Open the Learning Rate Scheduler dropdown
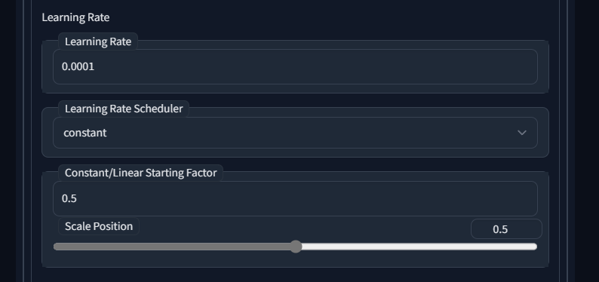The image size is (599, 282). tap(295, 133)
